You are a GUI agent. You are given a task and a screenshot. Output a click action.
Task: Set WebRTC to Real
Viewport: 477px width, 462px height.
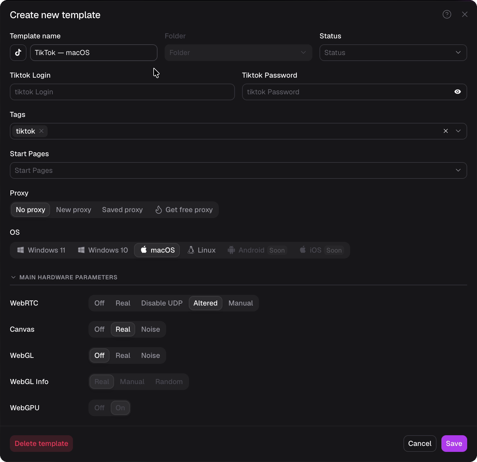point(123,303)
